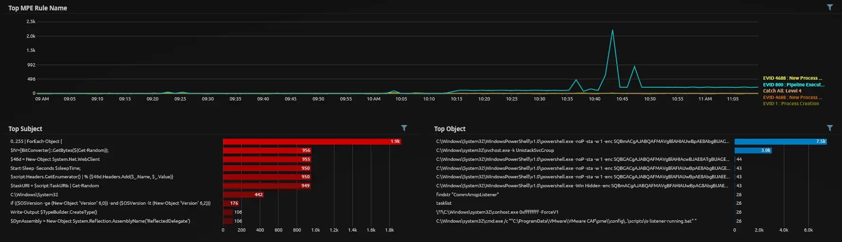Select the blue 7.5k bar in Top Object
Viewport: 842px width, 242px height.
[781, 142]
